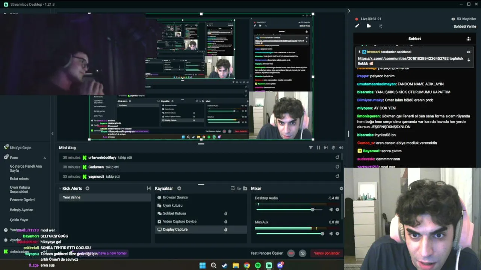Open scene transitions icon in Kick Alerts panel
481x270 pixels.
(x=149, y=188)
